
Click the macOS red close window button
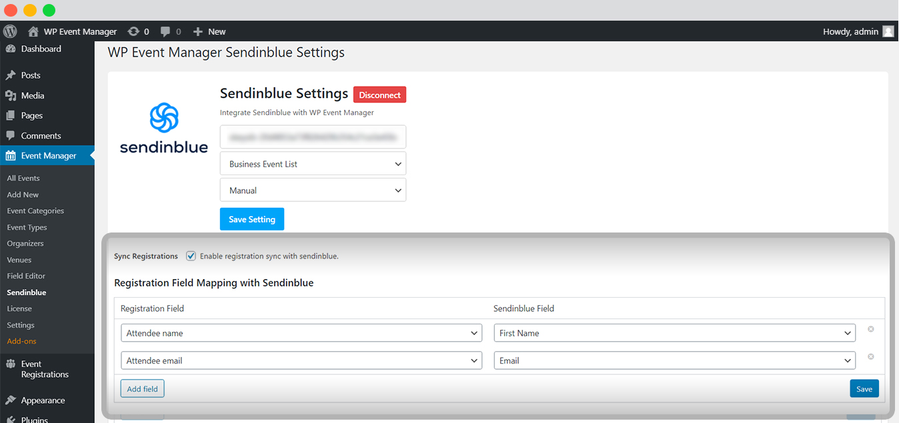click(x=11, y=10)
